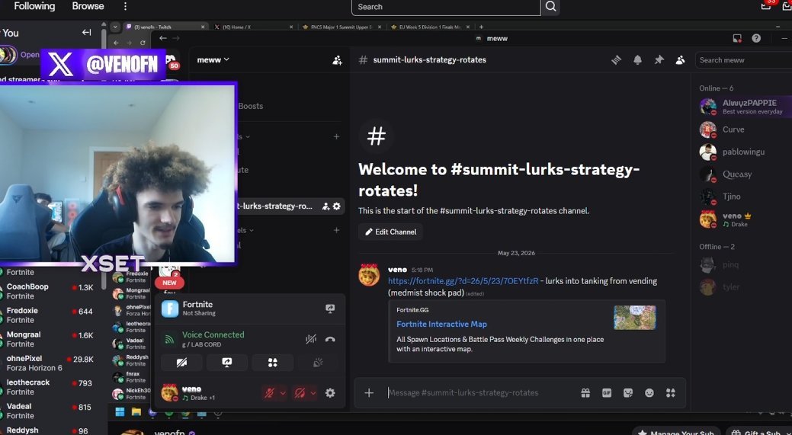Open channel settings gear for selected channel
The width and height of the screenshot is (792, 435).
tap(336, 206)
